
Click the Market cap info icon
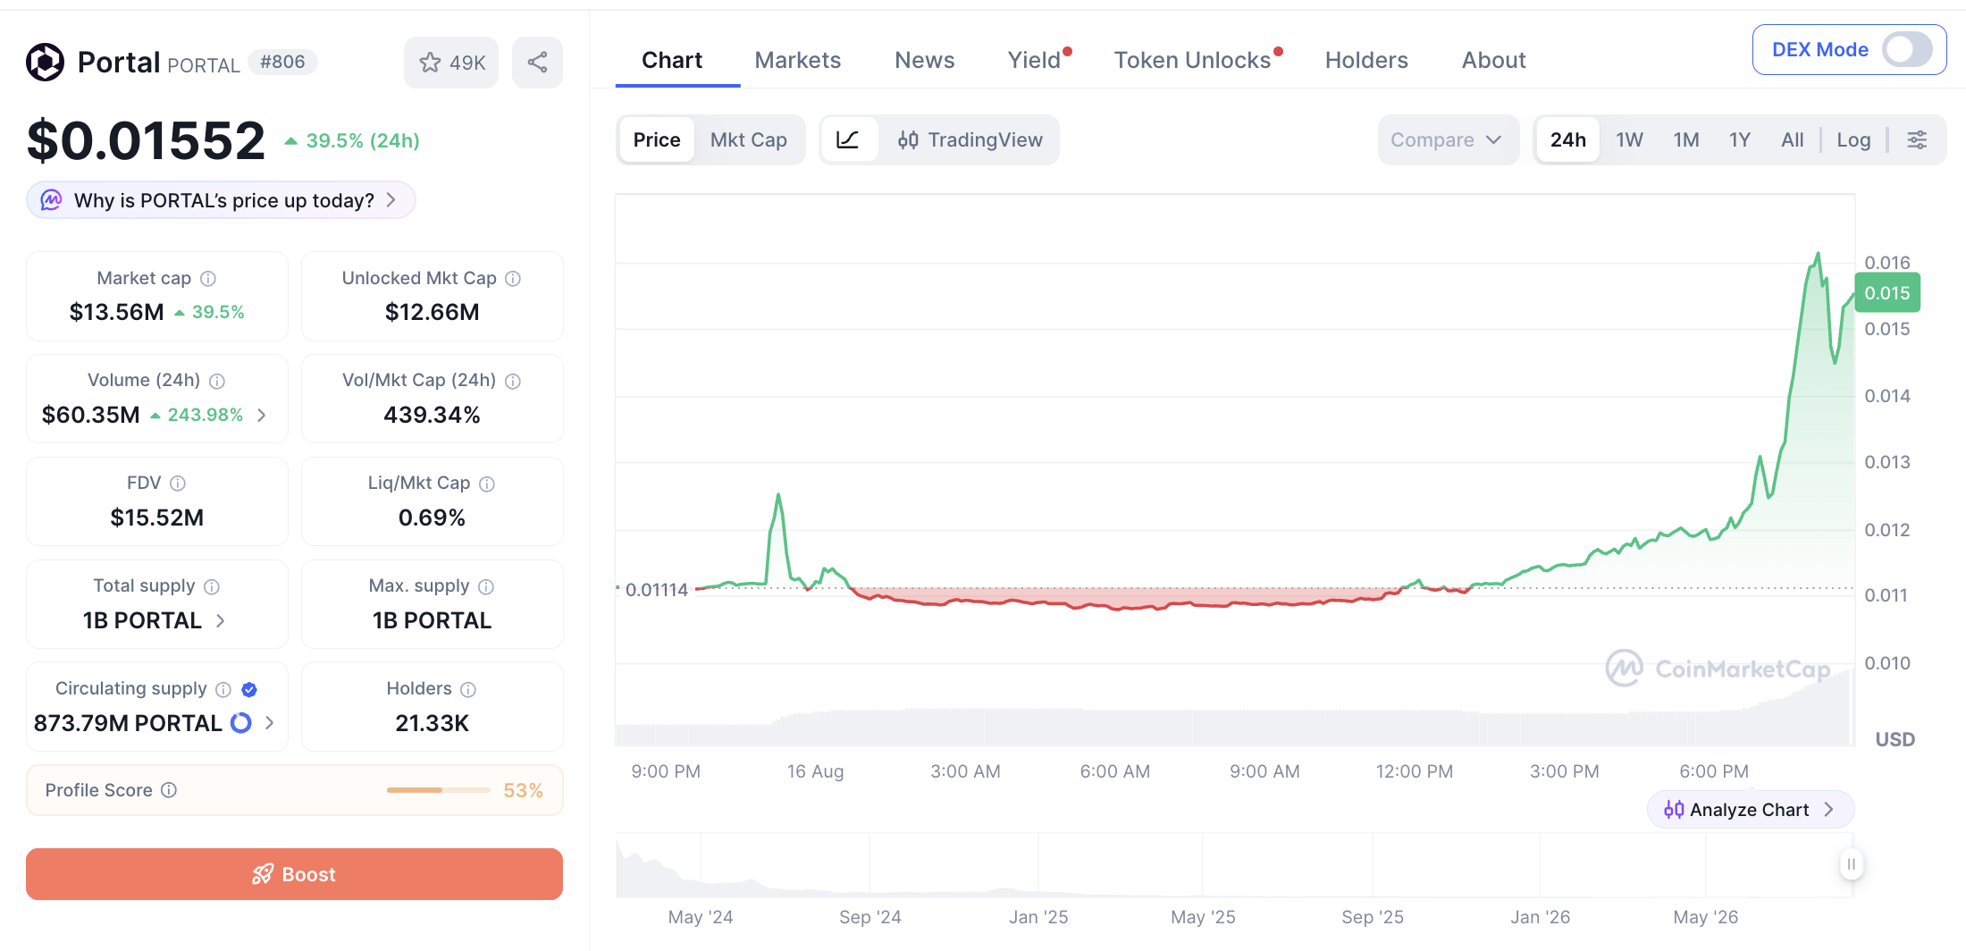208,279
